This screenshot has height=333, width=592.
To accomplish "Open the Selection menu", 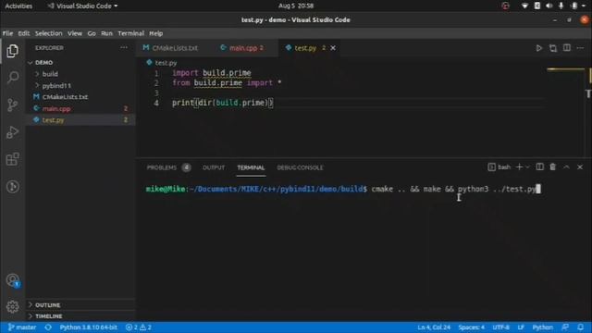I will coord(48,33).
